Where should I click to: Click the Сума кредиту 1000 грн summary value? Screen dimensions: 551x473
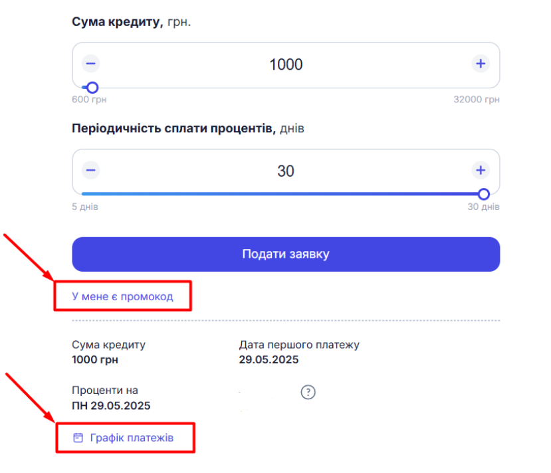[x=95, y=359]
